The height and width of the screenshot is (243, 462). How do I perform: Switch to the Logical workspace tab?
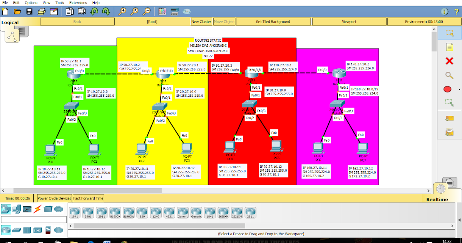pos(10,22)
